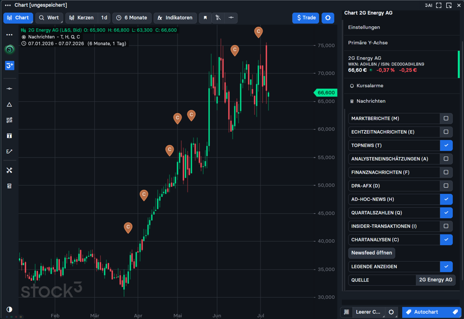Image resolution: width=464 pixels, height=319 pixels.
Task: Open the 6 Monate time range dropdown
Action: [x=132, y=18]
